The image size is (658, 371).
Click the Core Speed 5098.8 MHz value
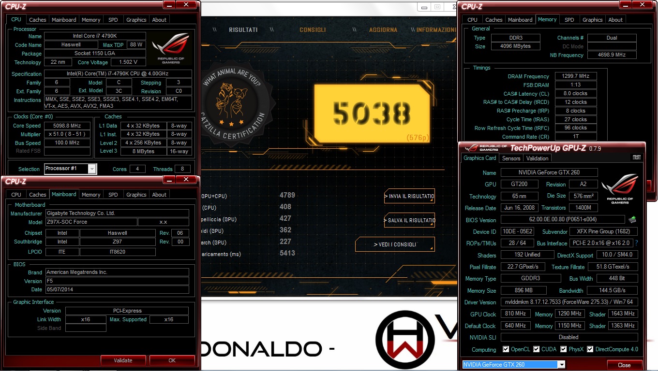pyautogui.click(x=67, y=126)
